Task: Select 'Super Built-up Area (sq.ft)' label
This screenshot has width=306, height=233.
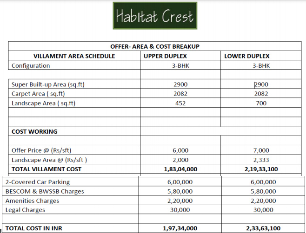Action: click(x=48, y=84)
